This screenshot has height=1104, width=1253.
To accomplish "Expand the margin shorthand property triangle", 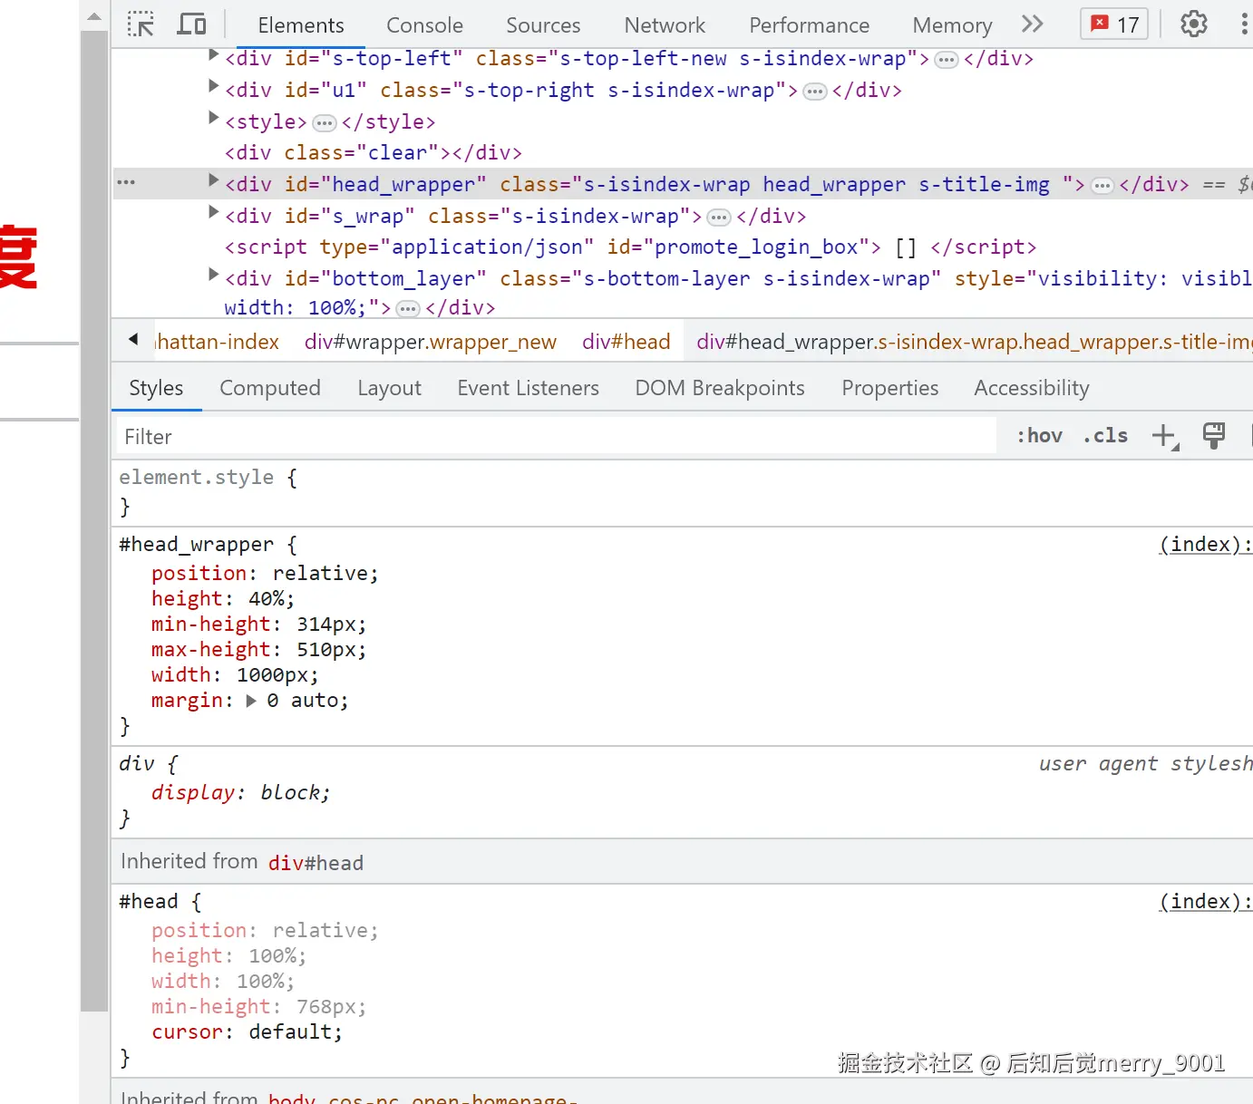I will click(x=251, y=701).
